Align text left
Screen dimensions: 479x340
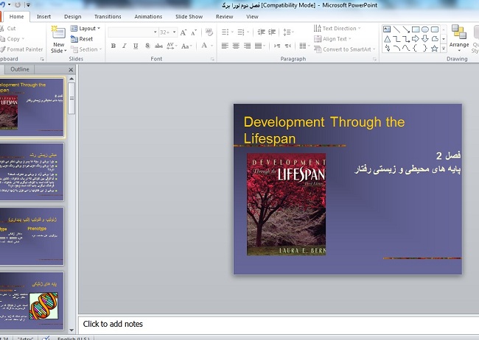(x=225, y=46)
